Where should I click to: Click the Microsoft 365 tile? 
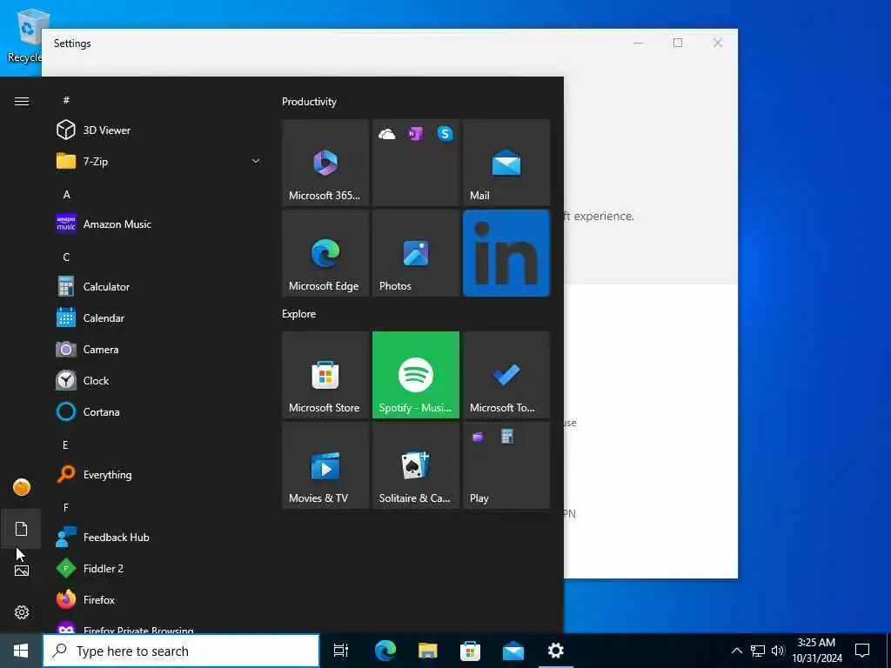point(325,163)
